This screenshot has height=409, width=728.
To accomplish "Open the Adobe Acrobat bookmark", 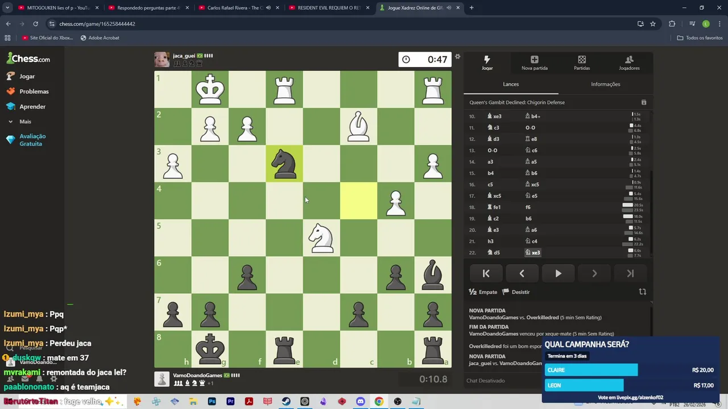I will coord(100,38).
